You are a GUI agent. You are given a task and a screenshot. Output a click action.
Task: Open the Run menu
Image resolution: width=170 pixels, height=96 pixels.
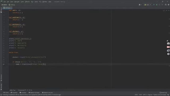(32, 2)
